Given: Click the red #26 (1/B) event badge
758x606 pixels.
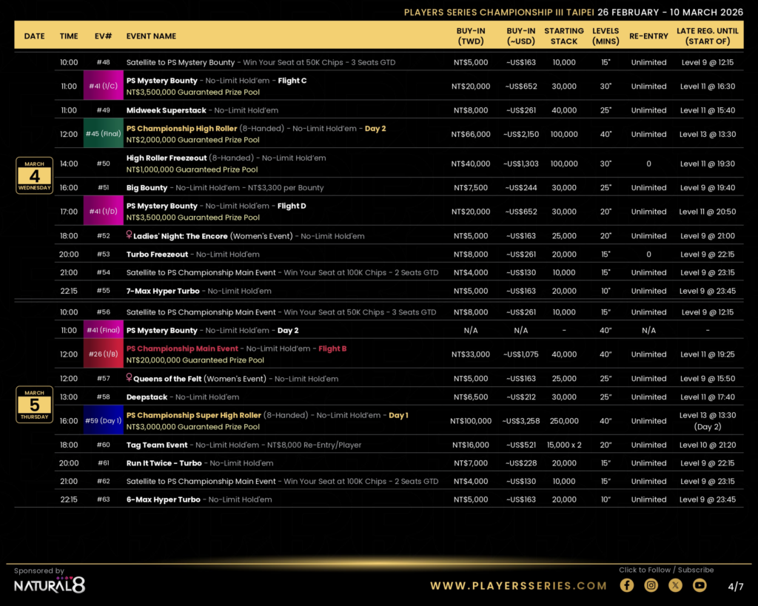Looking at the screenshot, I should 103,354.
